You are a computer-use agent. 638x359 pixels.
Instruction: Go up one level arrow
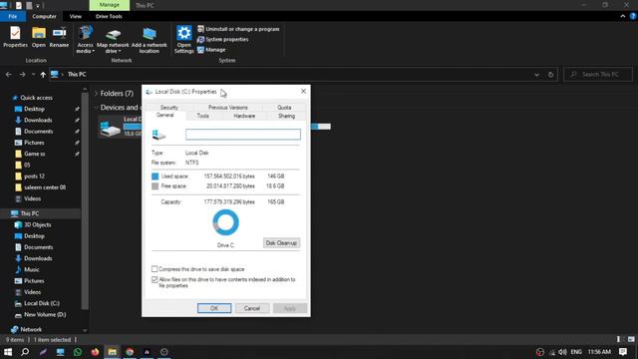point(43,75)
